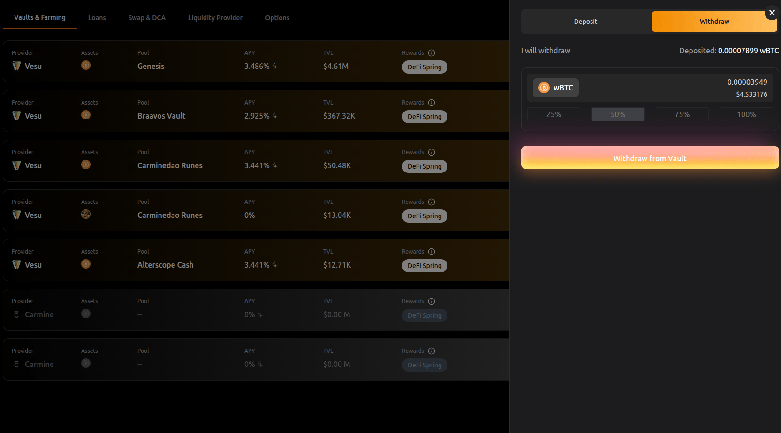The height and width of the screenshot is (433, 781).
Task: Click Rewards info icon in last Carmine row
Action: [x=432, y=351]
